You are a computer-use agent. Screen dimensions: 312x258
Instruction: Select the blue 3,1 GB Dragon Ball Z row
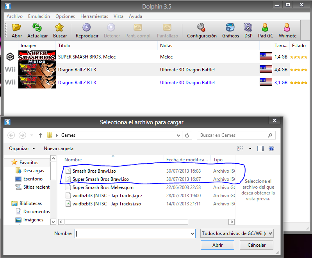[157, 82]
